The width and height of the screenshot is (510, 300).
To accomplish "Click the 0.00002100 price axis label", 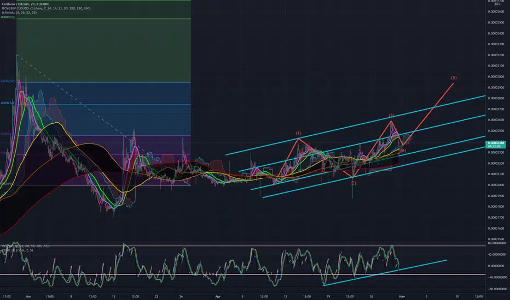I will pyautogui.click(x=496, y=174).
